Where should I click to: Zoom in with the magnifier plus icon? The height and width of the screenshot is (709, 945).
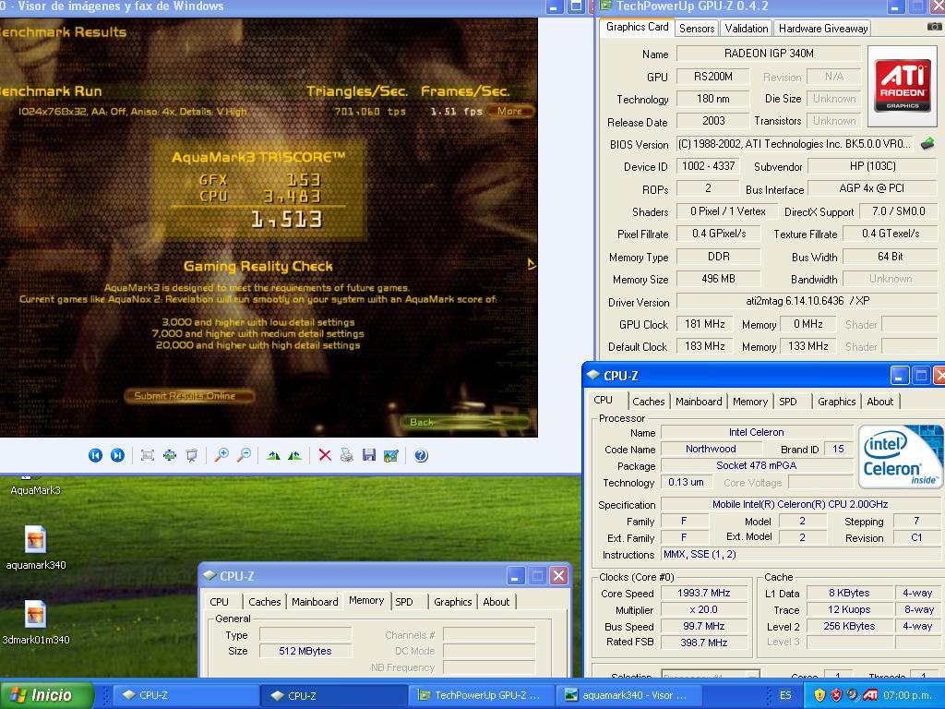point(221,456)
